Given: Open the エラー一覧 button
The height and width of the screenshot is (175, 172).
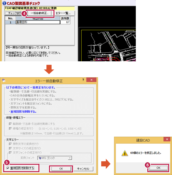Looking at the screenshot, I should 63,13.
